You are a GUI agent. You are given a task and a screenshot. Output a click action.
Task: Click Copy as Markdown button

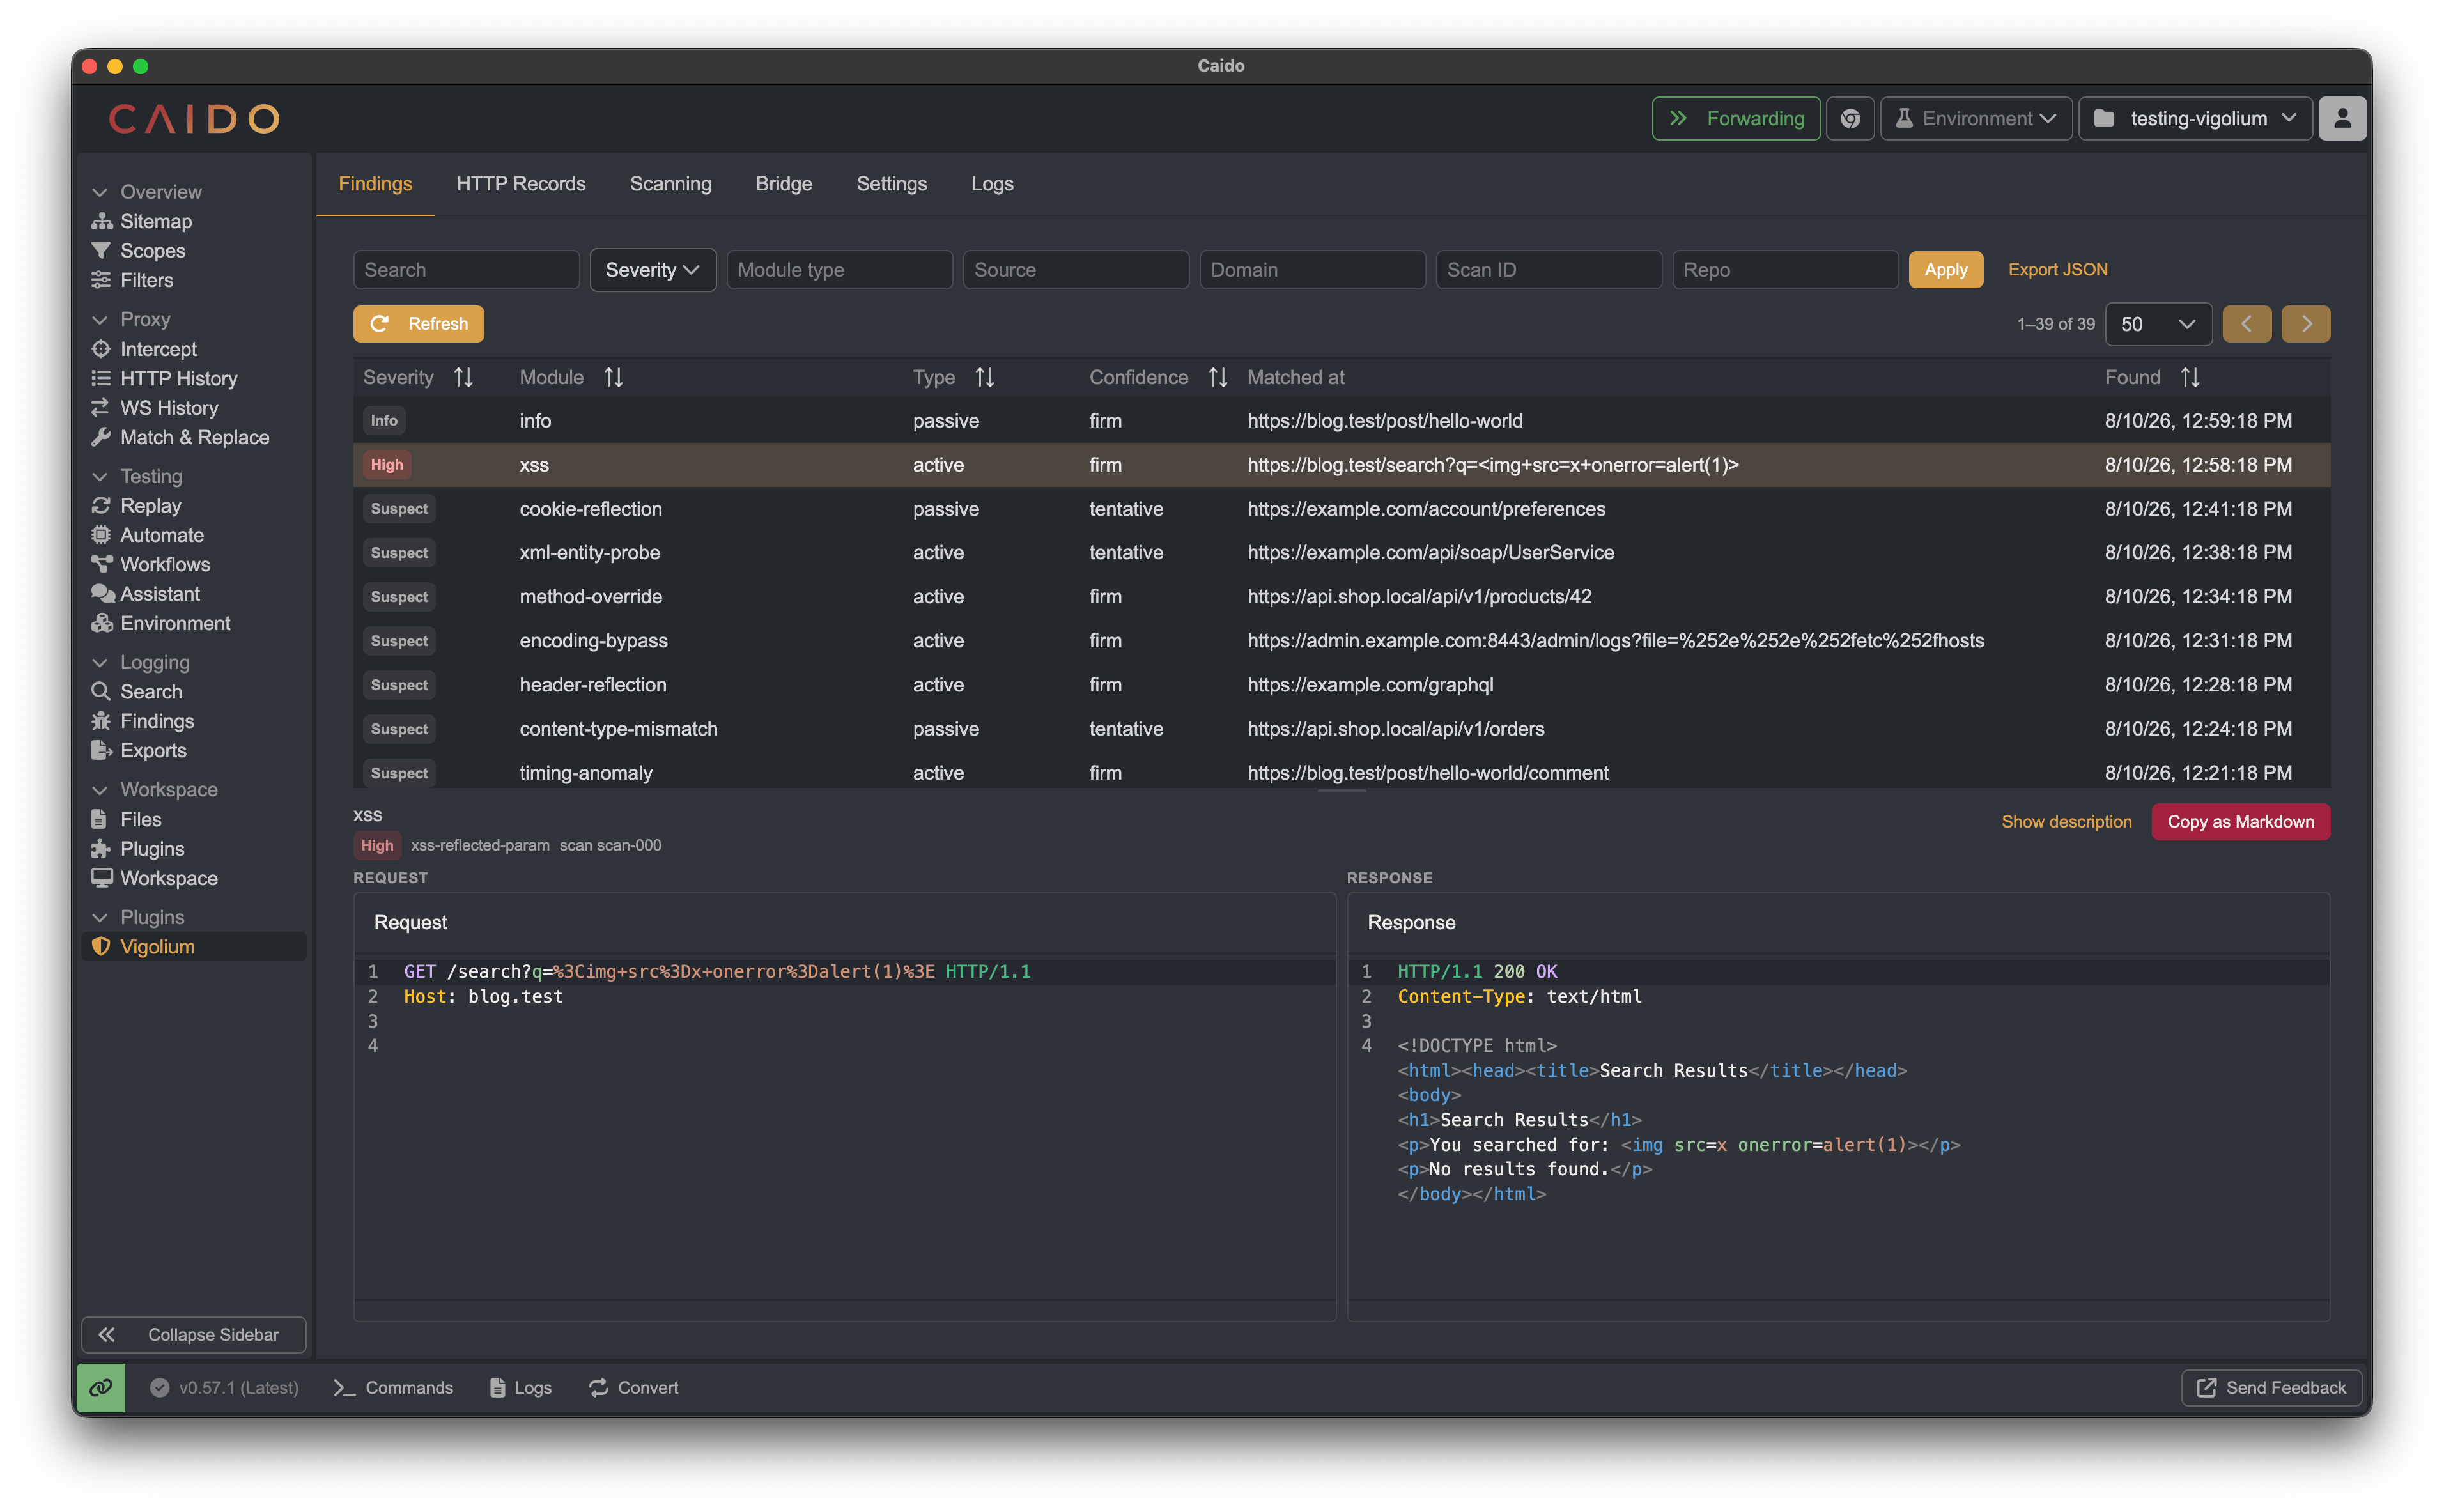[2240, 822]
